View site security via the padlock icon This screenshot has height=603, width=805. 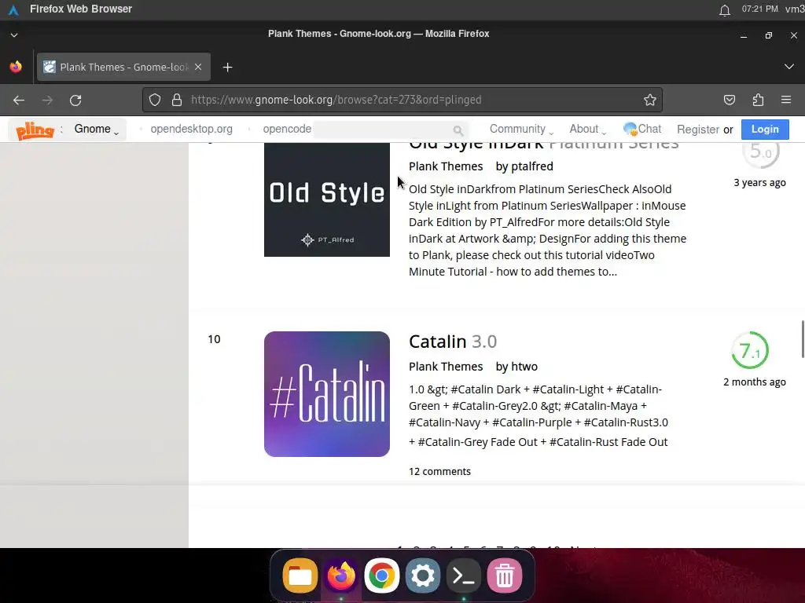tap(177, 100)
